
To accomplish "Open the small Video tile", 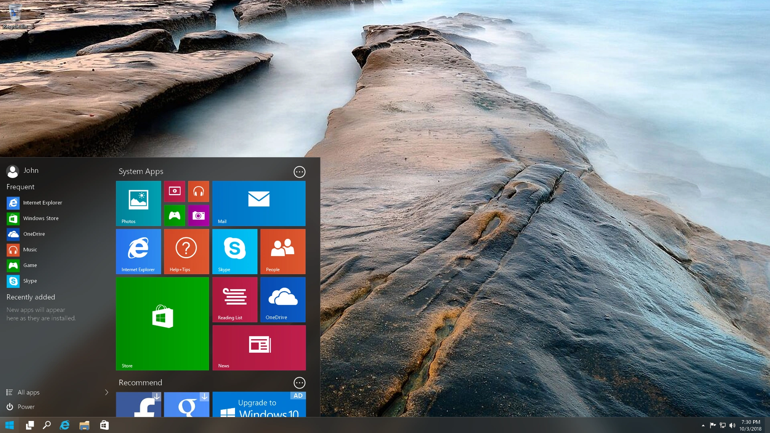I will (x=174, y=191).
